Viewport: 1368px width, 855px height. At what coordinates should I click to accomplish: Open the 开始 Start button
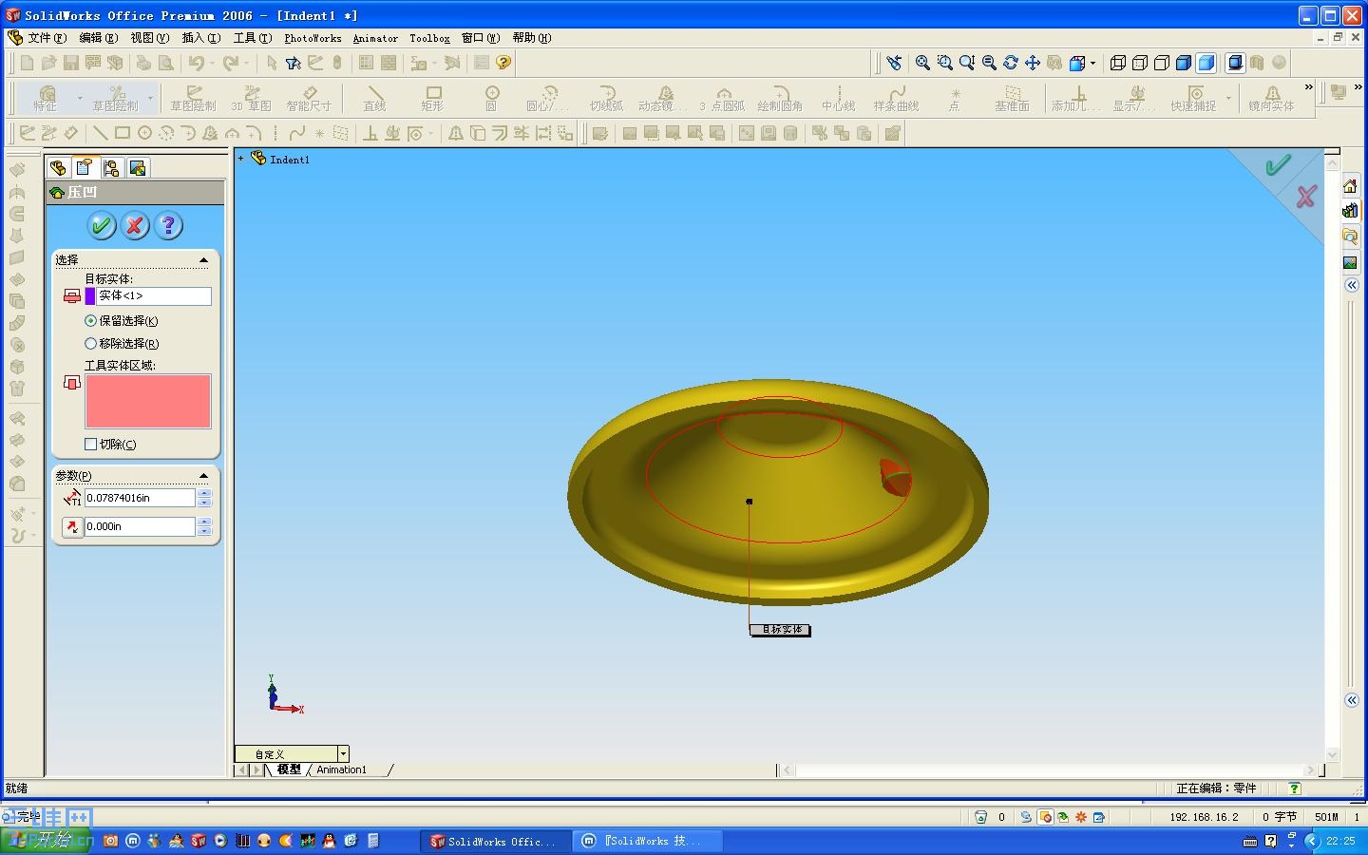point(47,840)
